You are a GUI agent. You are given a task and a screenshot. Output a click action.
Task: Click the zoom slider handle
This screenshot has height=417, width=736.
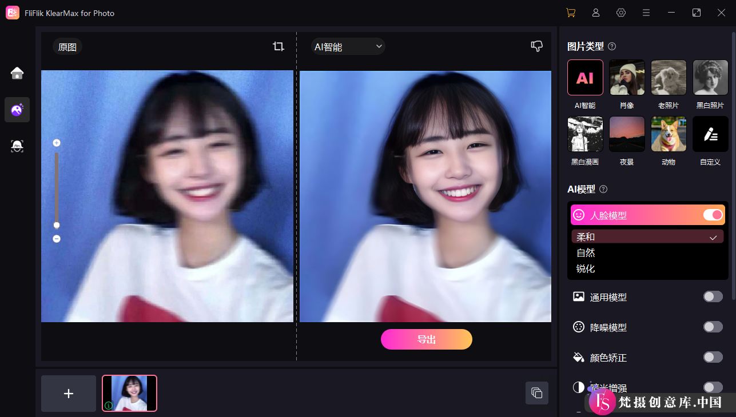(57, 224)
